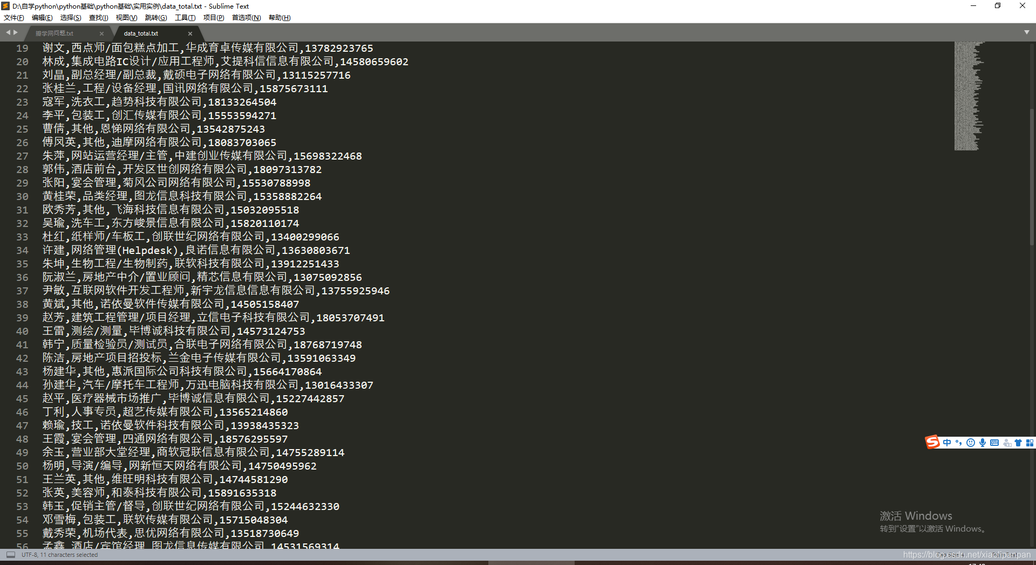Click line starting with 郭伟,酒店前台
1036x565 pixels.
[x=182, y=170]
